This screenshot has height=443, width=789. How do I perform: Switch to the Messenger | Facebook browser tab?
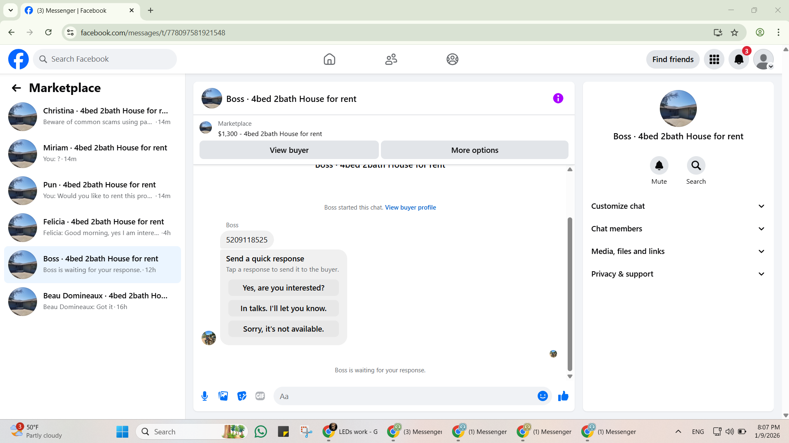pos(80,10)
